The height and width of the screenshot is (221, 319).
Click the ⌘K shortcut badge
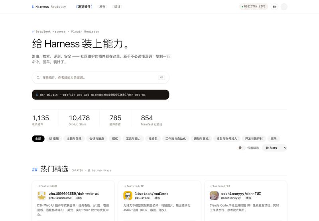click(161, 77)
